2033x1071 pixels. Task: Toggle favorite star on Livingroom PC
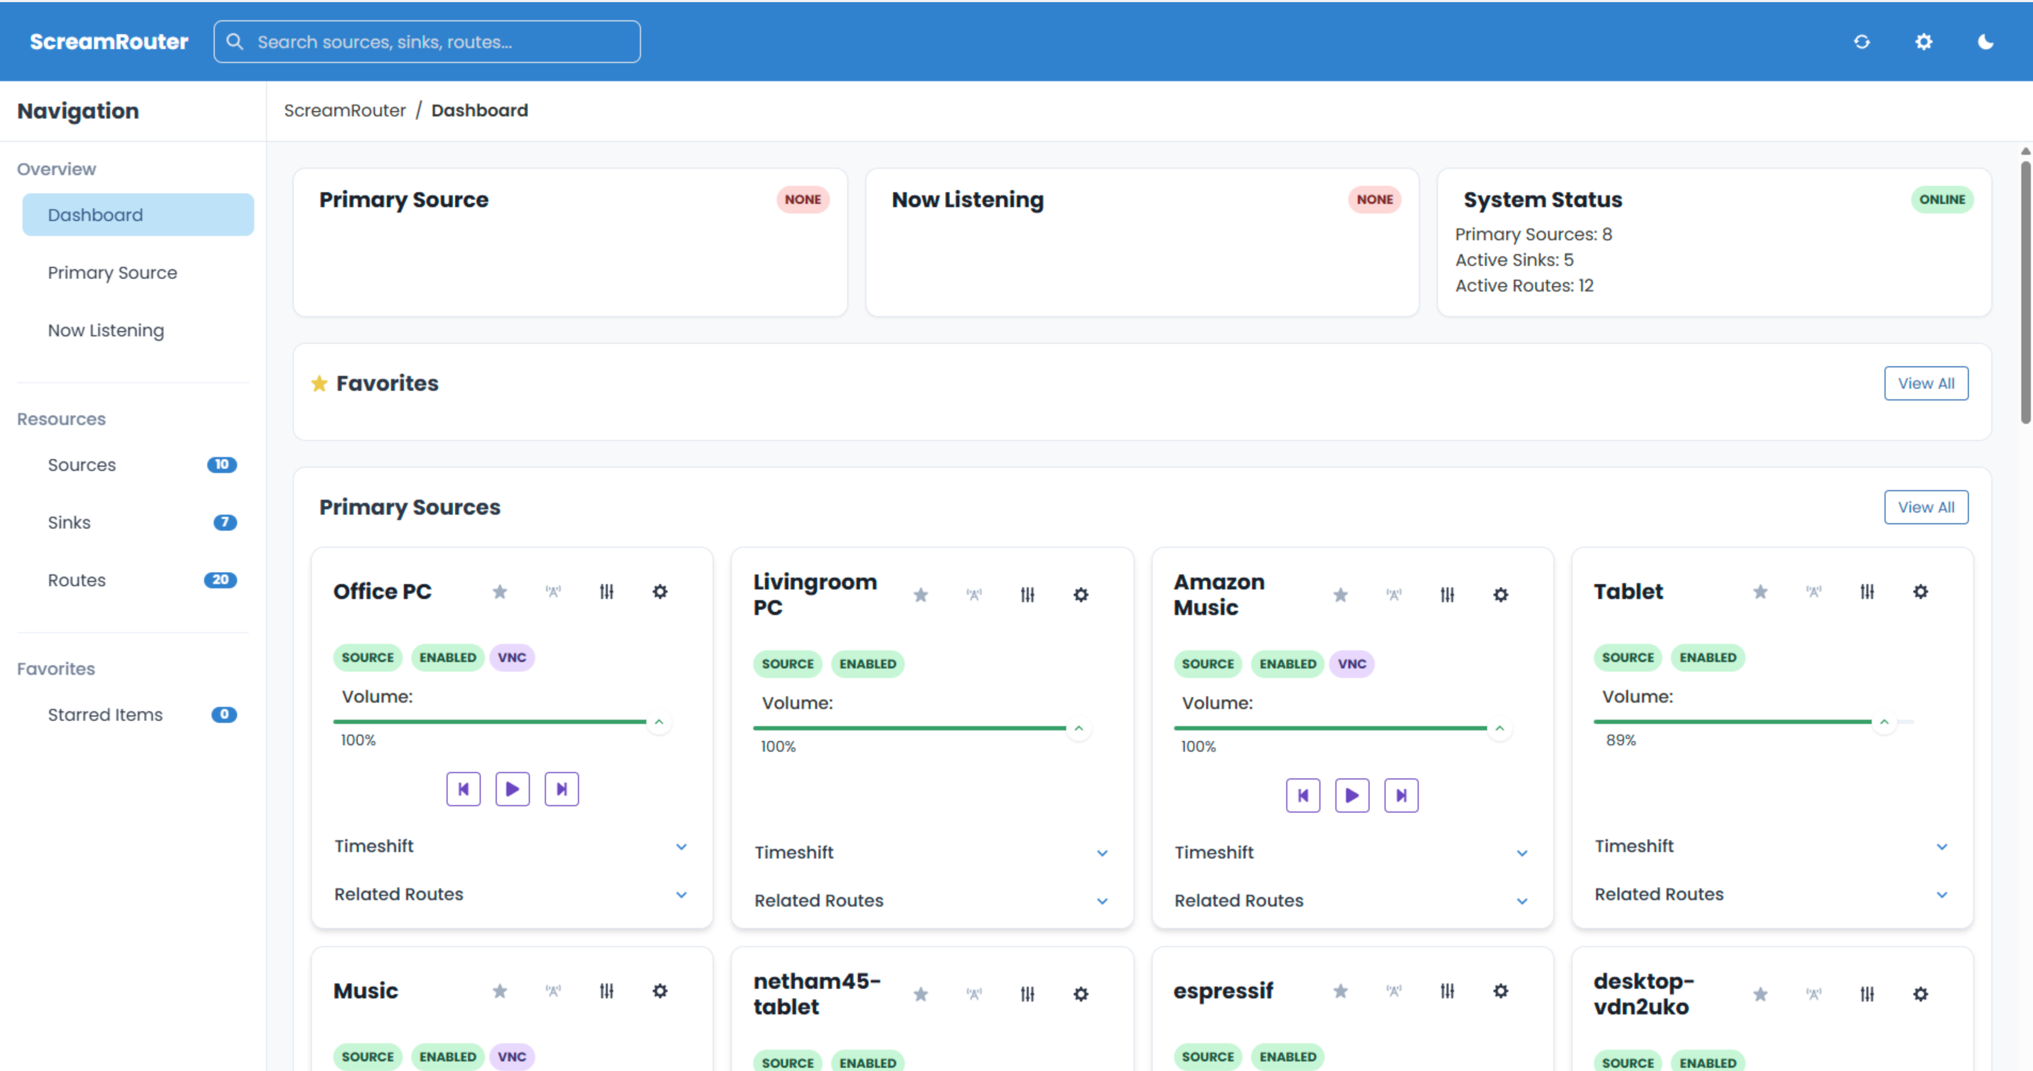[920, 595]
